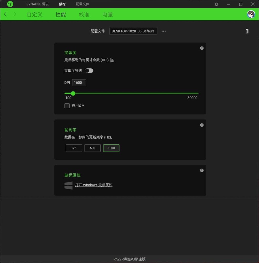
Task: Click the Windows logo beside mouse properties
Action: pos(68,185)
